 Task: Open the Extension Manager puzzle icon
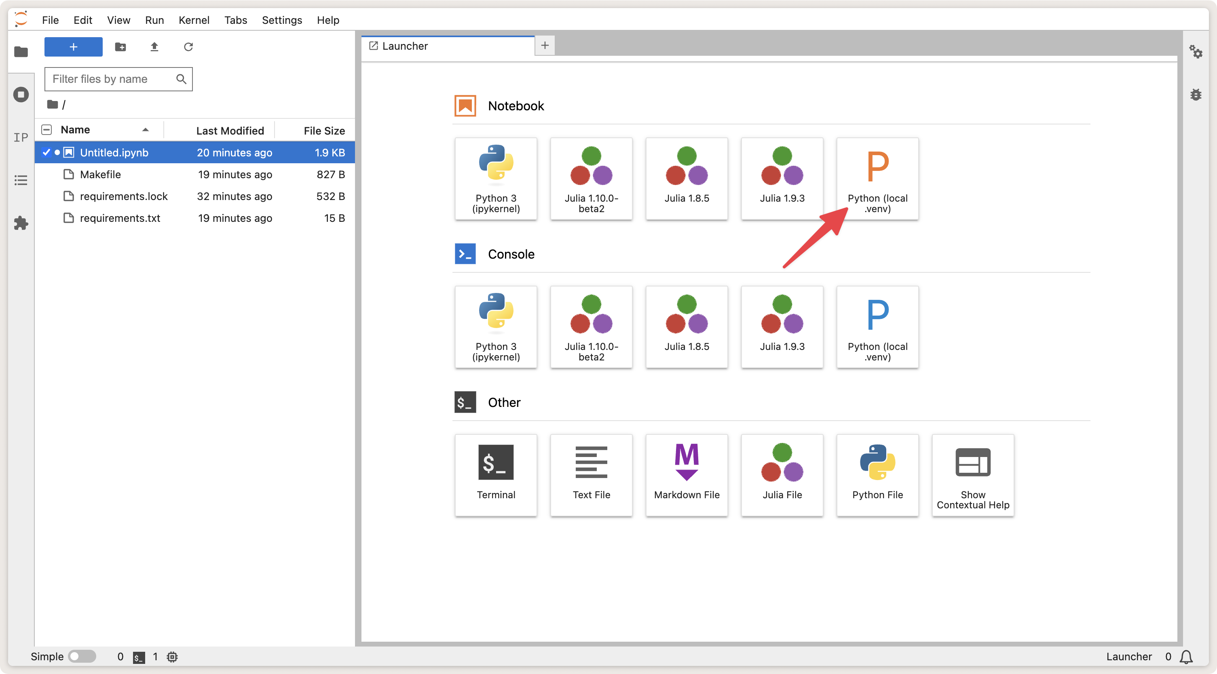click(21, 223)
